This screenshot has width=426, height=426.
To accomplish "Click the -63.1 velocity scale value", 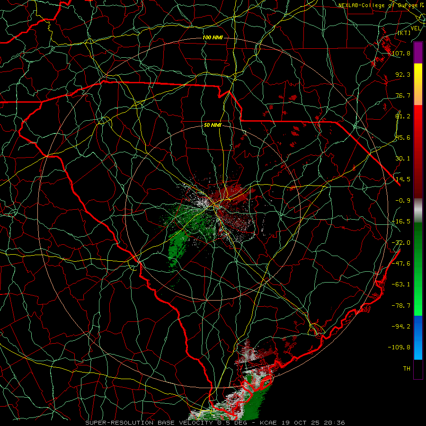I will [401, 284].
